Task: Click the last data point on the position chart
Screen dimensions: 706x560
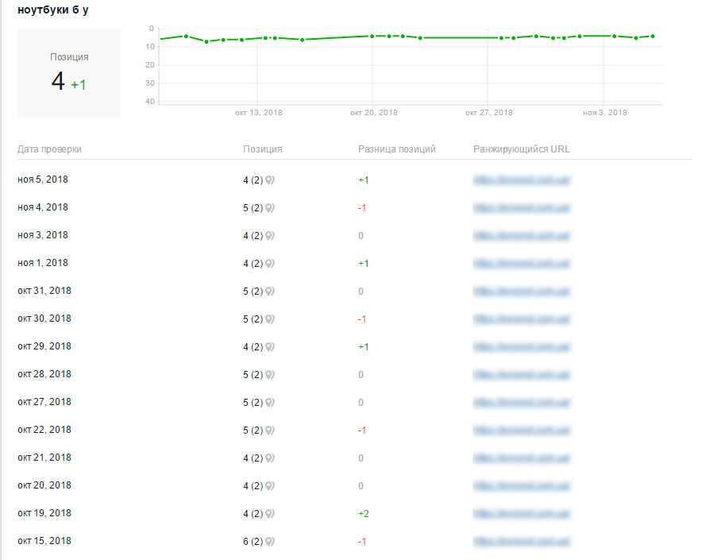Action: (x=653, y=36)
